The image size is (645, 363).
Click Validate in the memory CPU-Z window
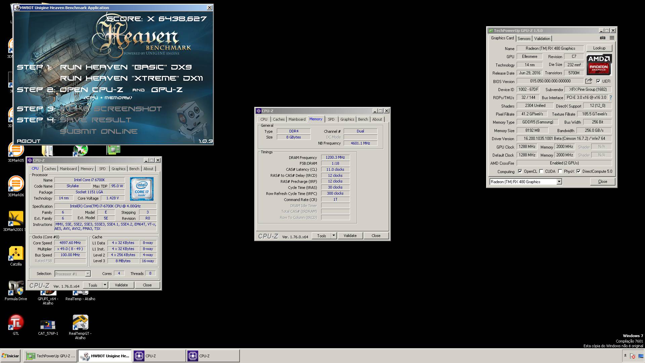pos(350,236)
